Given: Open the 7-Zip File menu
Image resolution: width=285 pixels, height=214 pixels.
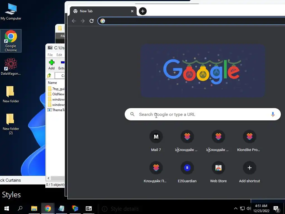Looking at the screenshot, I should 50,55.
